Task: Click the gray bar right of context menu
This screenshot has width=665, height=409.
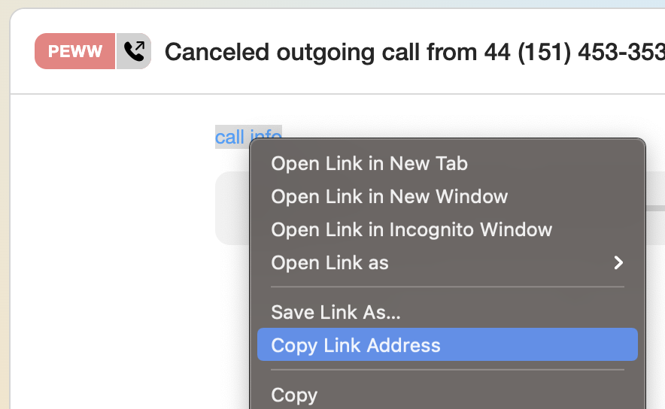Action: pos(654,208)
